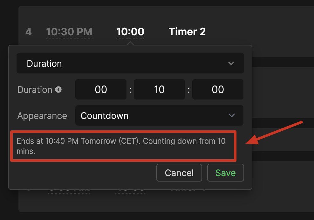Click the "Ends at 10:40 PM" summary text
The image size is (314, 220).
(121, 146)
